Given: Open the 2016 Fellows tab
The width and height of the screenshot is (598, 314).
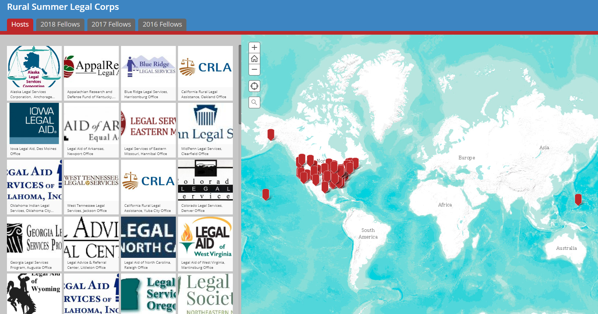Looking at the screenshot, I should [162, 25].
